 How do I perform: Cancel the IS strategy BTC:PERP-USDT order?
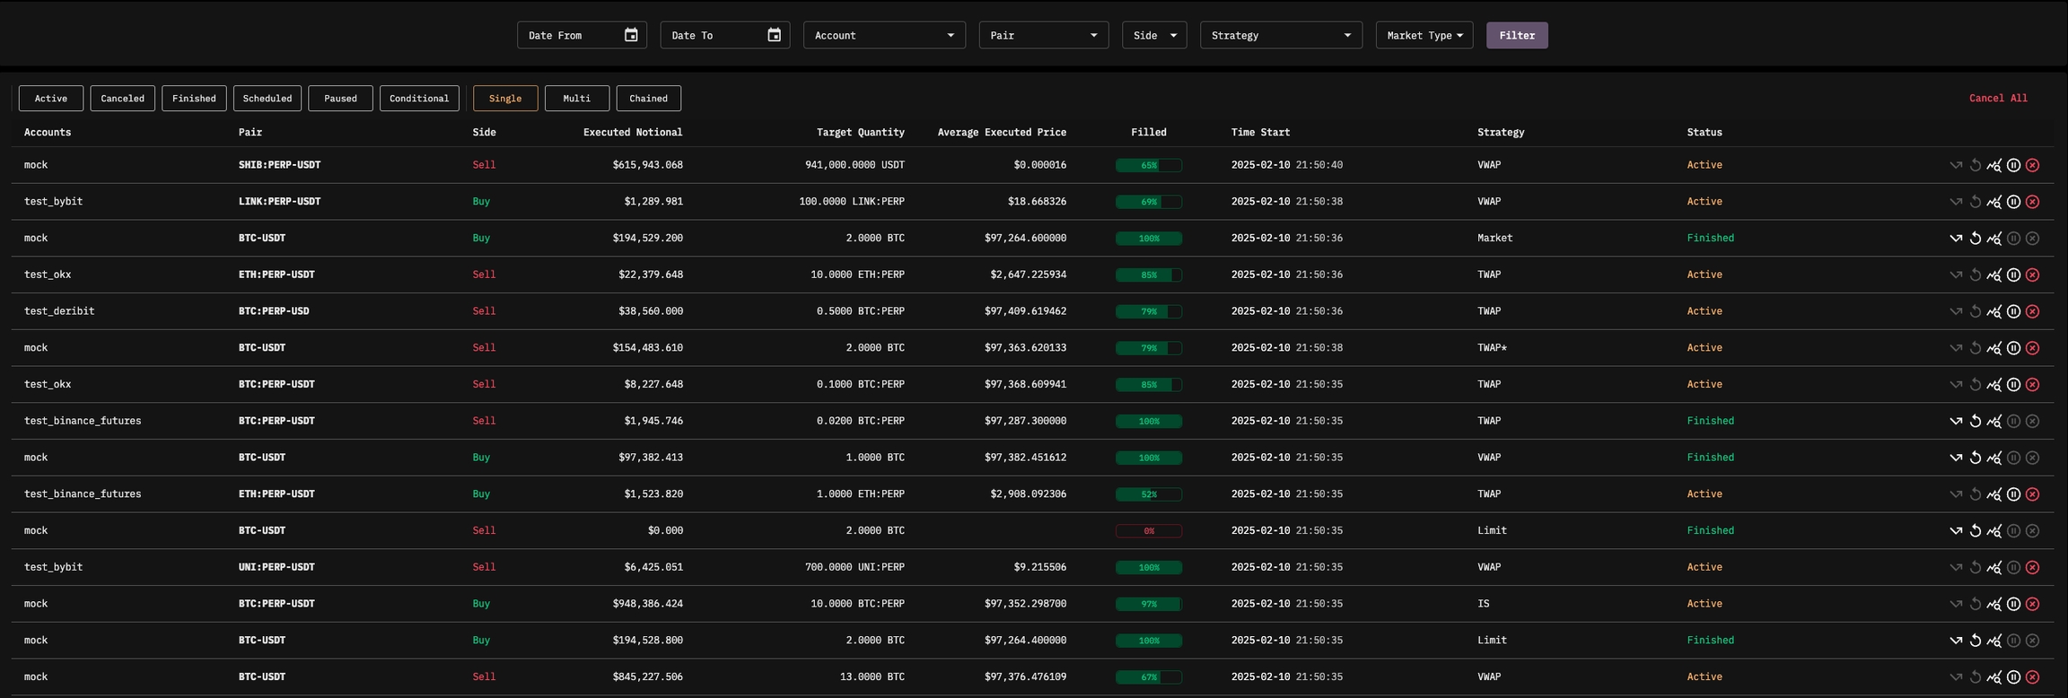click(2032, 605)
